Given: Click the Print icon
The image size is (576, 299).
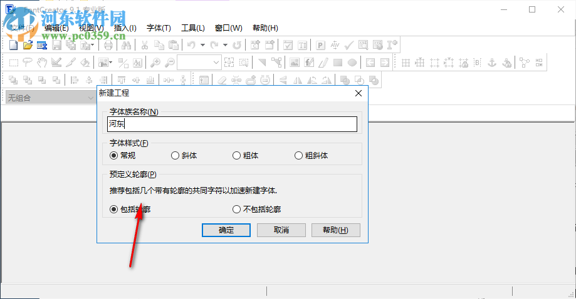Looking at the screenshot, I should pos(108,45).
